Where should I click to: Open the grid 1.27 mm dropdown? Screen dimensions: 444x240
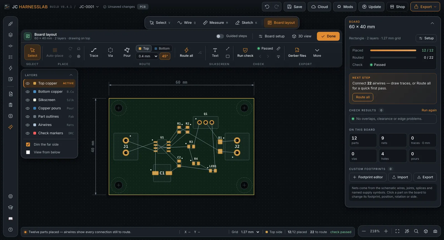[250, 232]
